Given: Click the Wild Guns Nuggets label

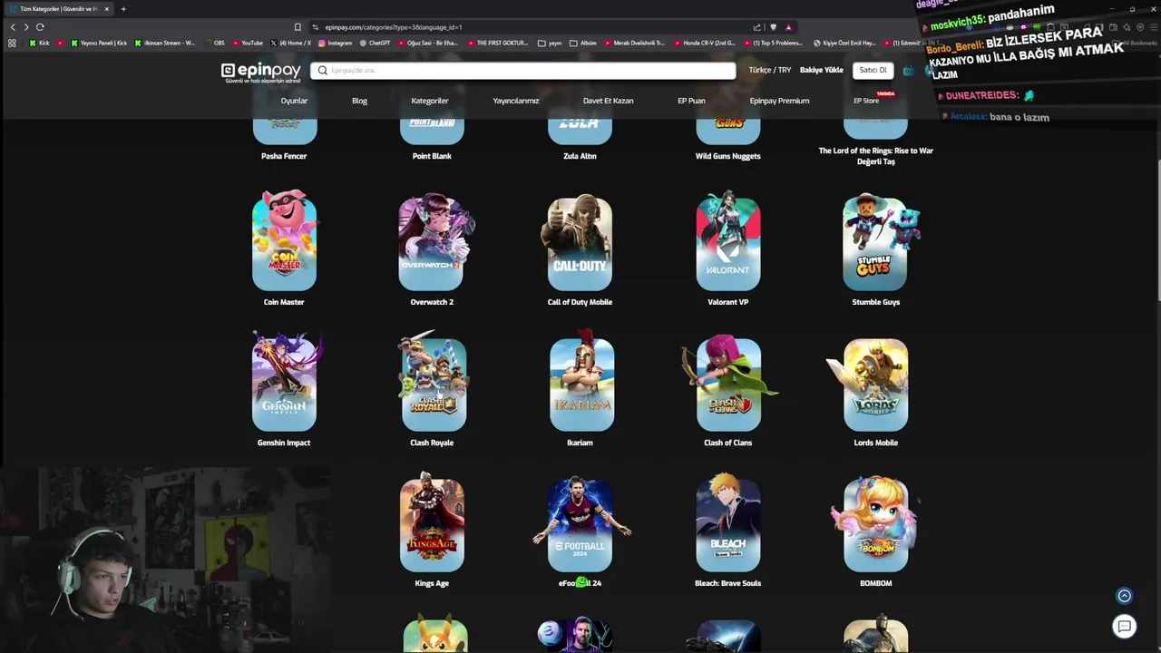Looking at the screenshot, I should click(x=728, y=156).
